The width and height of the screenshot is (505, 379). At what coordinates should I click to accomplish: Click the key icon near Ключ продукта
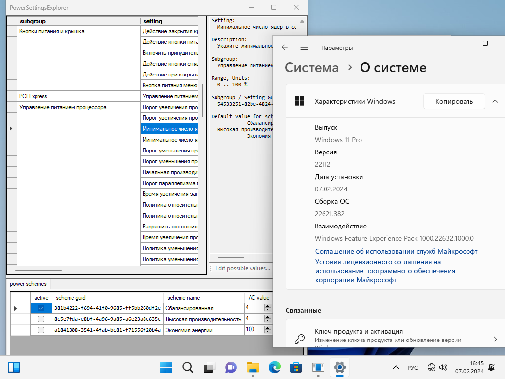pyautogui.click(x=300, y=339)
